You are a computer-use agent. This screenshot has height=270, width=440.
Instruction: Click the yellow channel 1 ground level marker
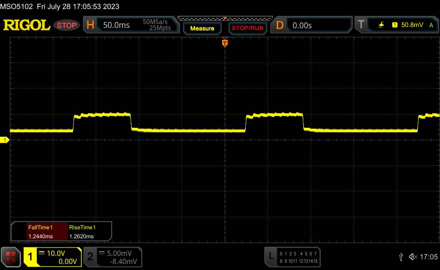point(4,140)
